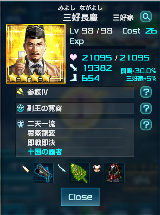
Task: Click the 三好長慶 character portrait
Action: (35, 54)
